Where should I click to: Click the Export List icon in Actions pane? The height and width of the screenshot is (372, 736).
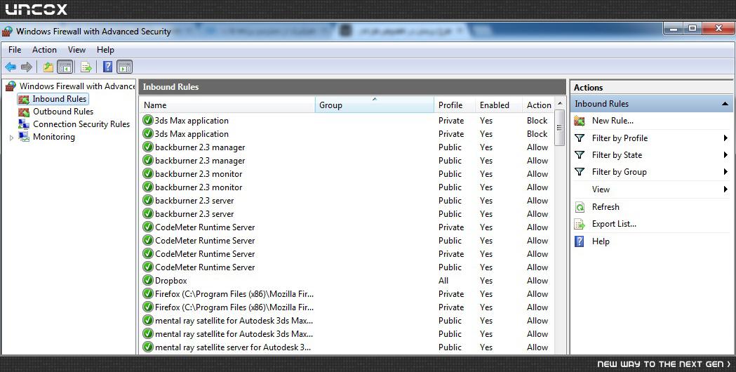click(x=580, y=224)
